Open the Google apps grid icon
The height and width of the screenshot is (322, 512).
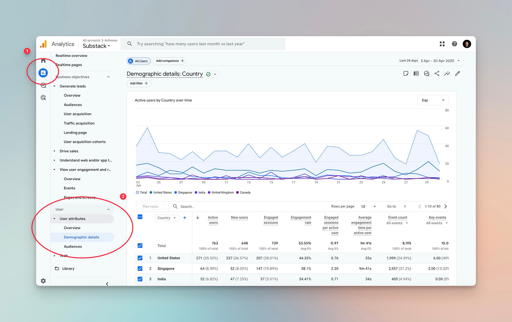pos(442,44)
